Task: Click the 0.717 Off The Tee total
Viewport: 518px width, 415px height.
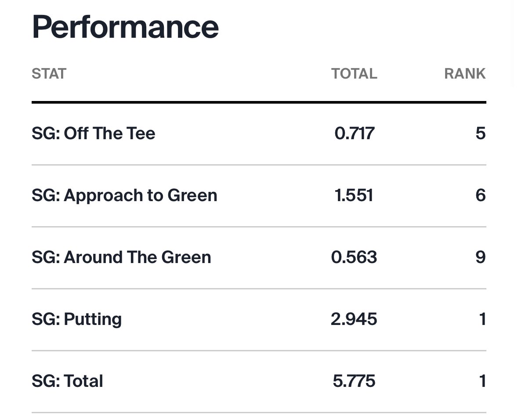Action: (x=354, y=134)
